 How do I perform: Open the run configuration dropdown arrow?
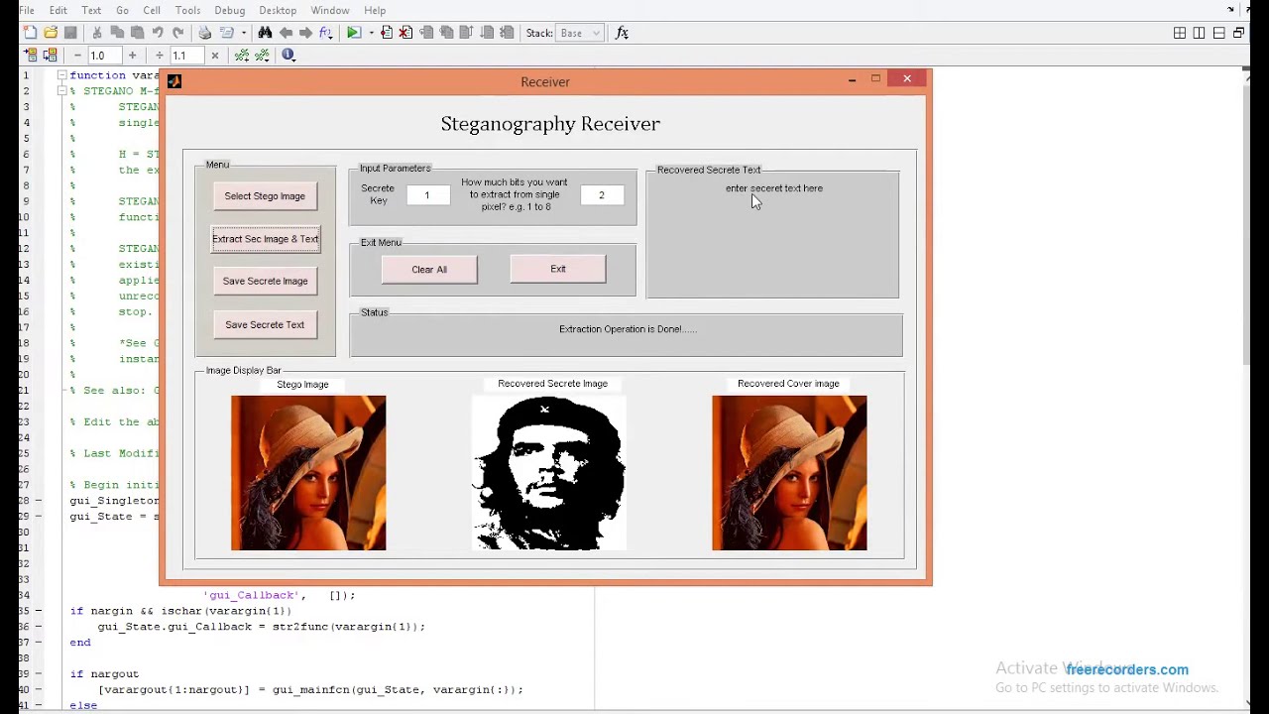pos(371,33)
